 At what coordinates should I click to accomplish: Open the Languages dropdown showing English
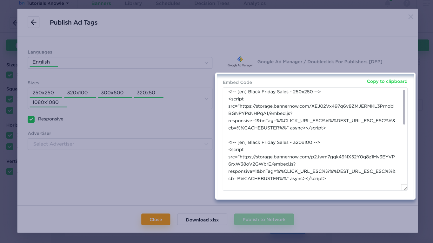tap(120, 62)
